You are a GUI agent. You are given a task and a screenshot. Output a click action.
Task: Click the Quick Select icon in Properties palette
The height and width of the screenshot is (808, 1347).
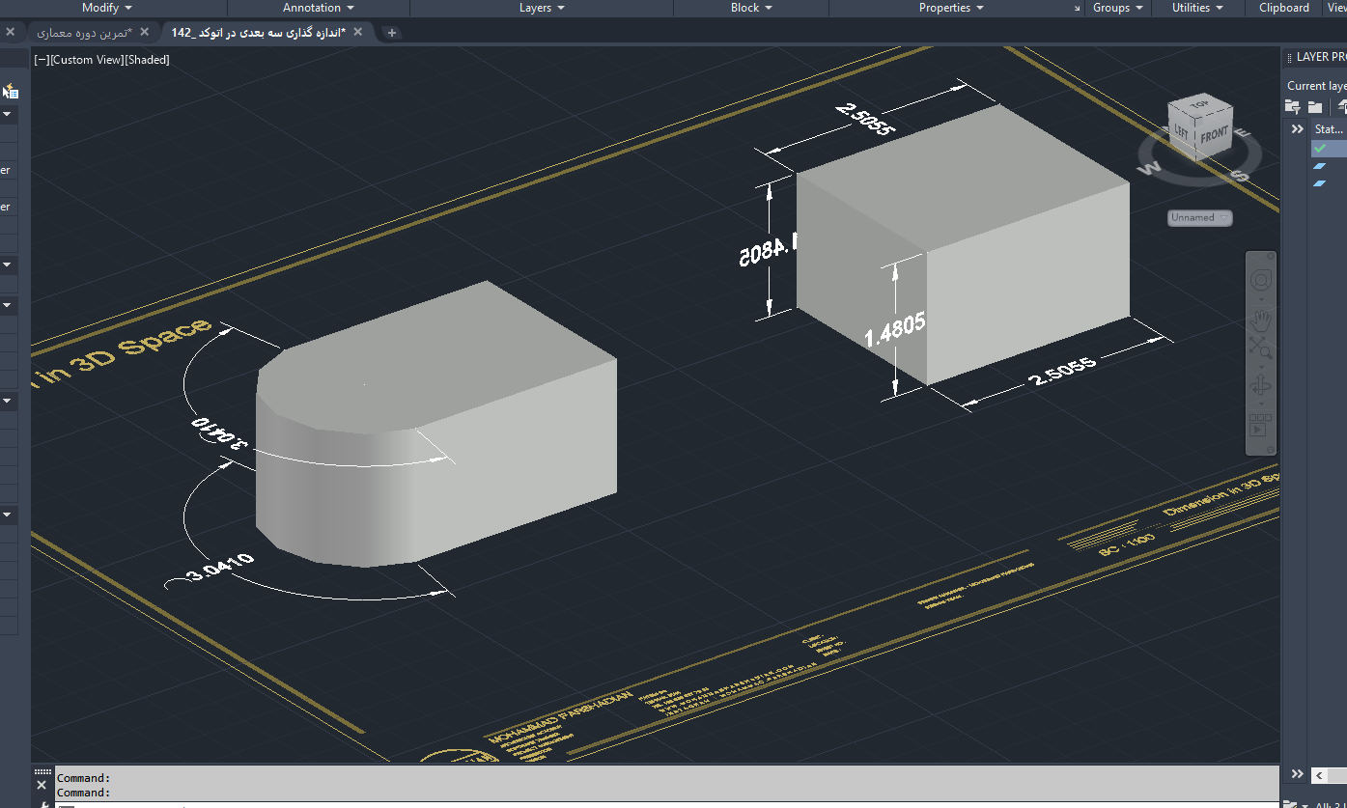coord(11,92)
